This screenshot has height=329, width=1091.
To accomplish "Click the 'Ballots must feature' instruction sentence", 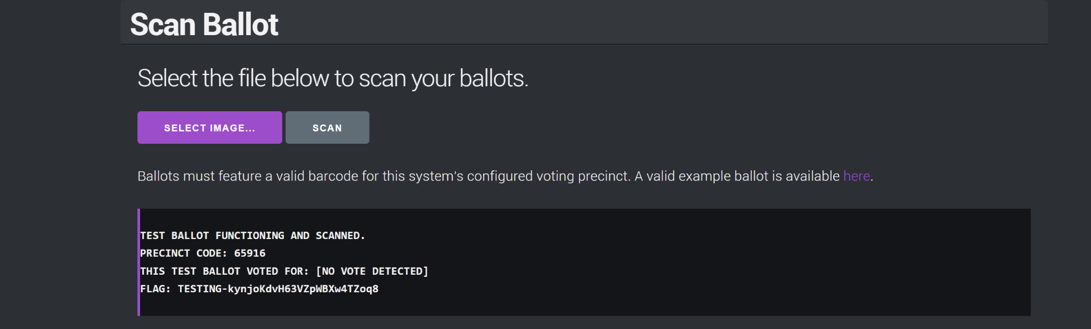I will [x=505, y=176].
